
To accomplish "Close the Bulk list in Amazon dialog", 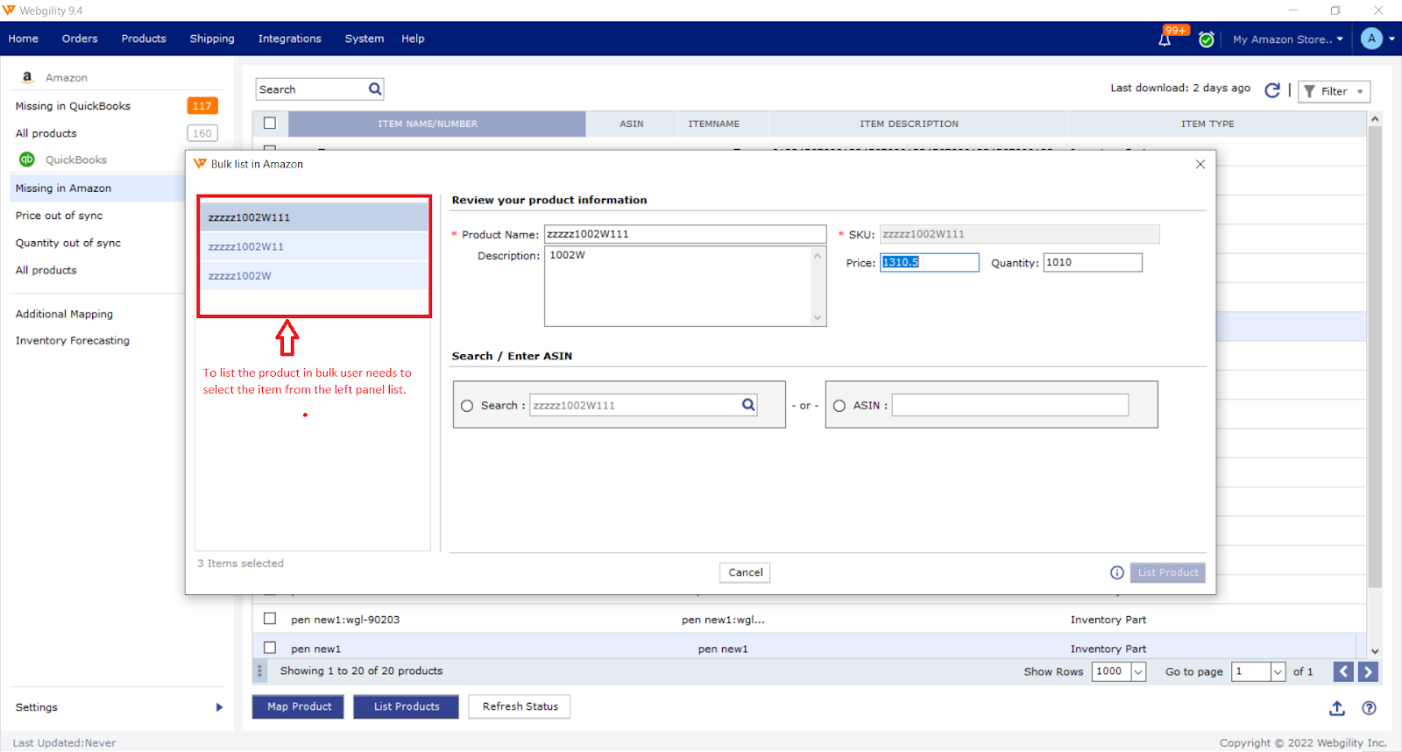I will pos(1200,164).
